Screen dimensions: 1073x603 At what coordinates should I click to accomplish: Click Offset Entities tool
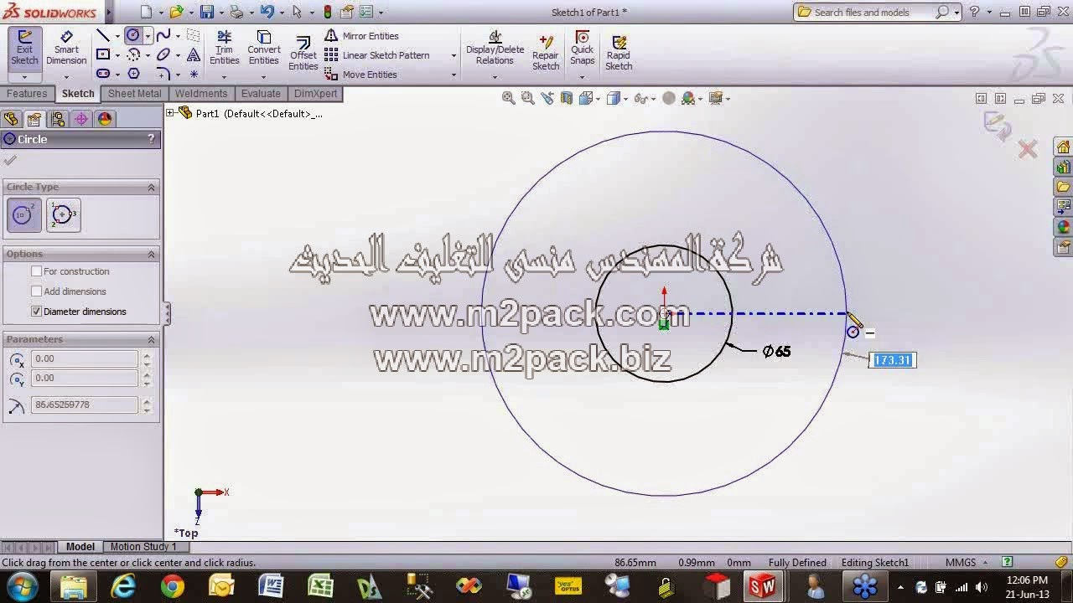click(303, 54)
